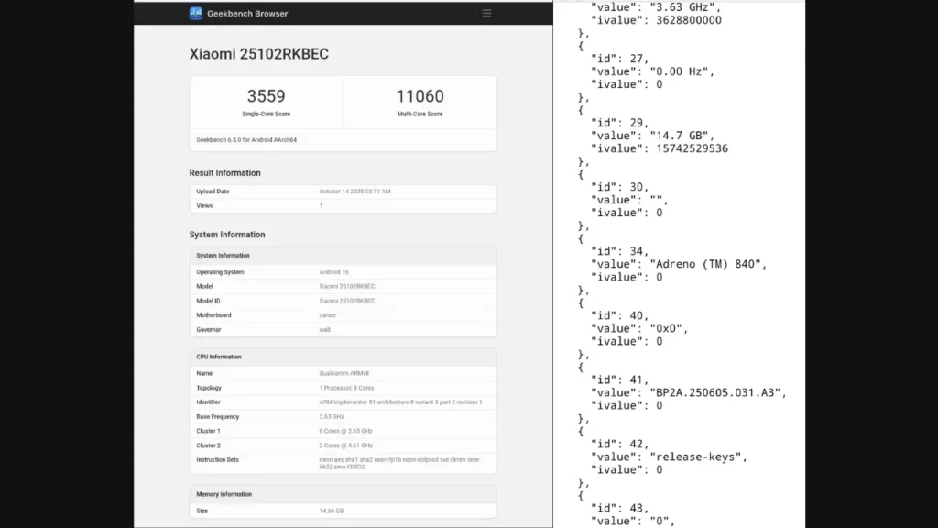Click the multi-core score 11060
The height and width of the screenshot is (528, 938).
click(420, 96)
